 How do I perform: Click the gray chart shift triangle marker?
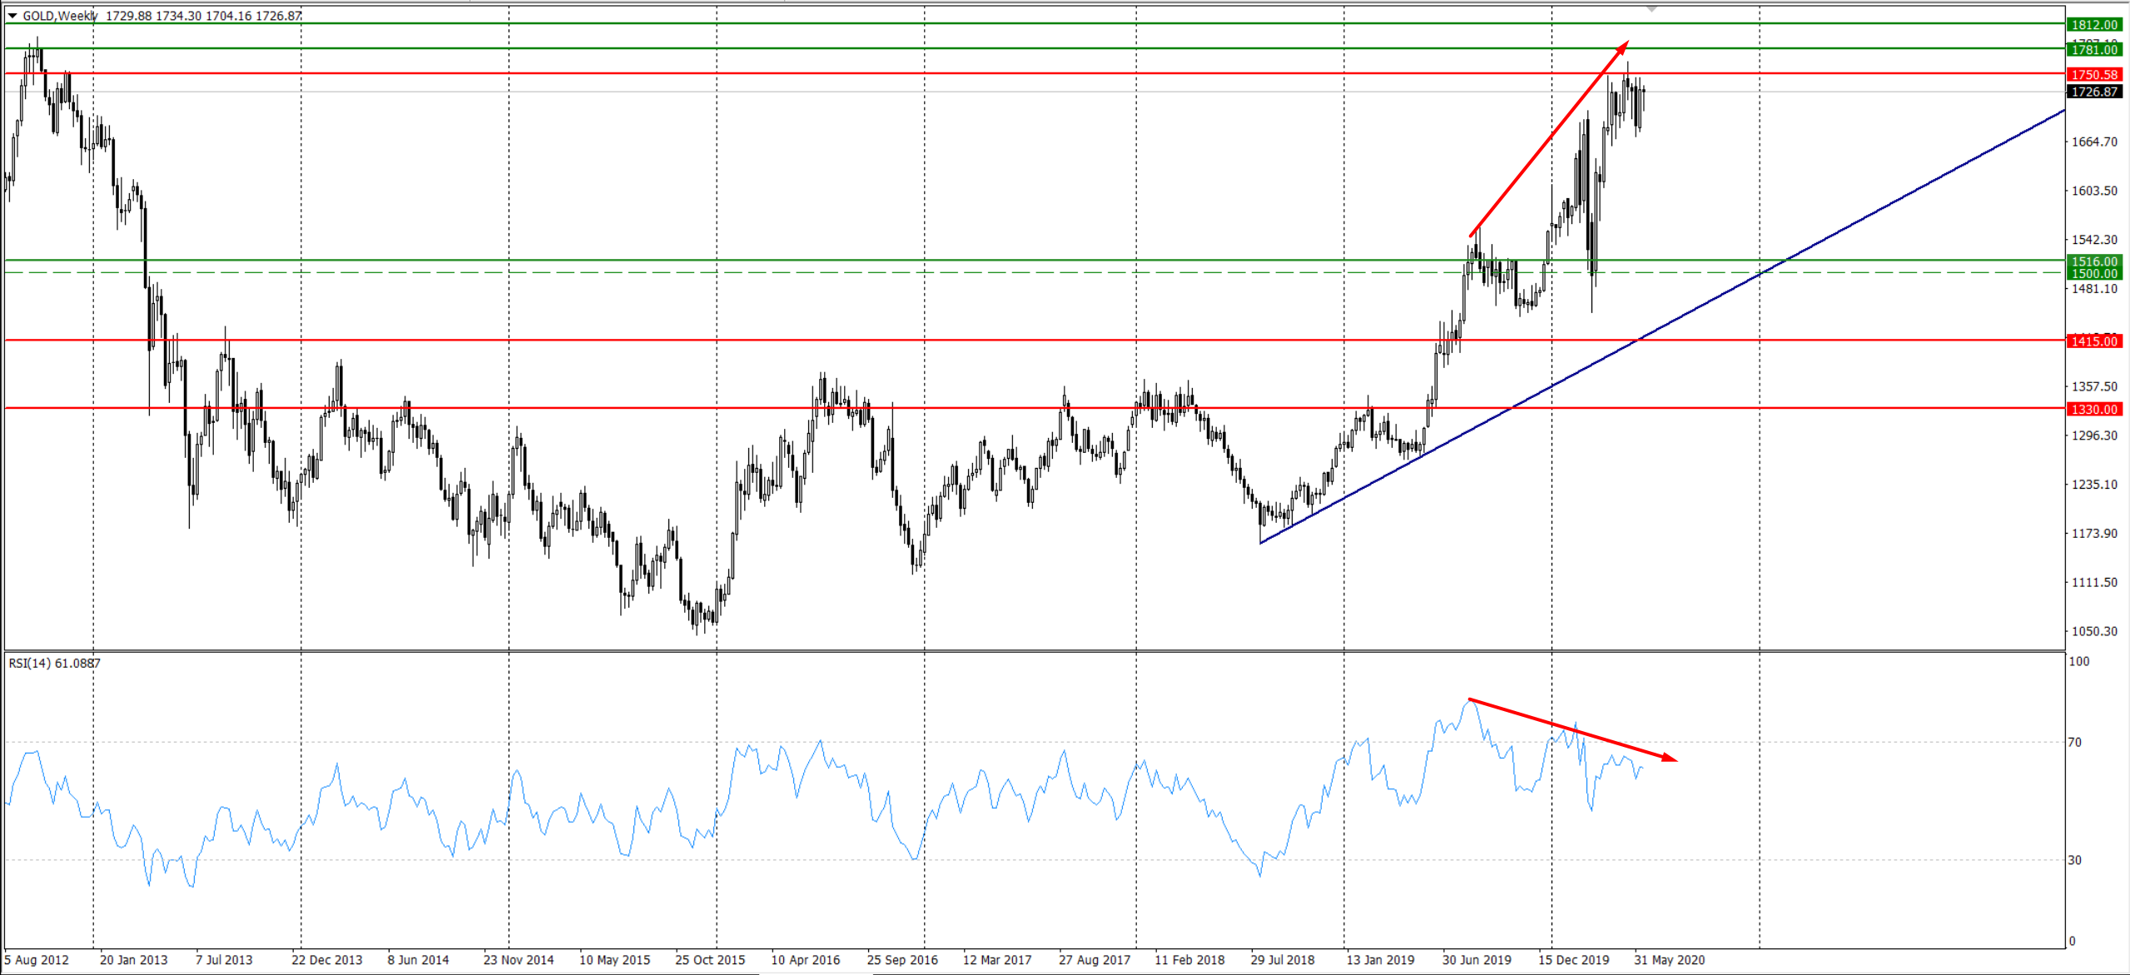[1652, 8]
